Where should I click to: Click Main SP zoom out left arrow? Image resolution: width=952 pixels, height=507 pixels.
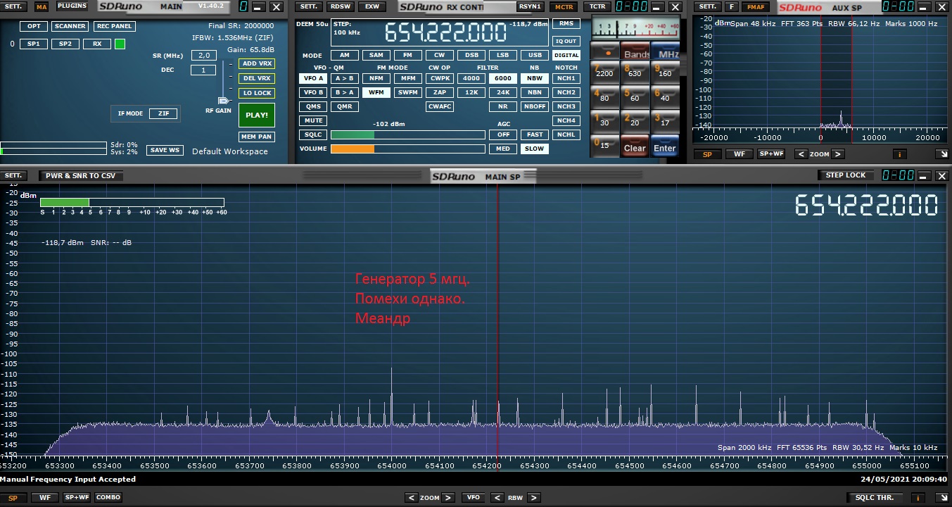[x=412, y=498]
